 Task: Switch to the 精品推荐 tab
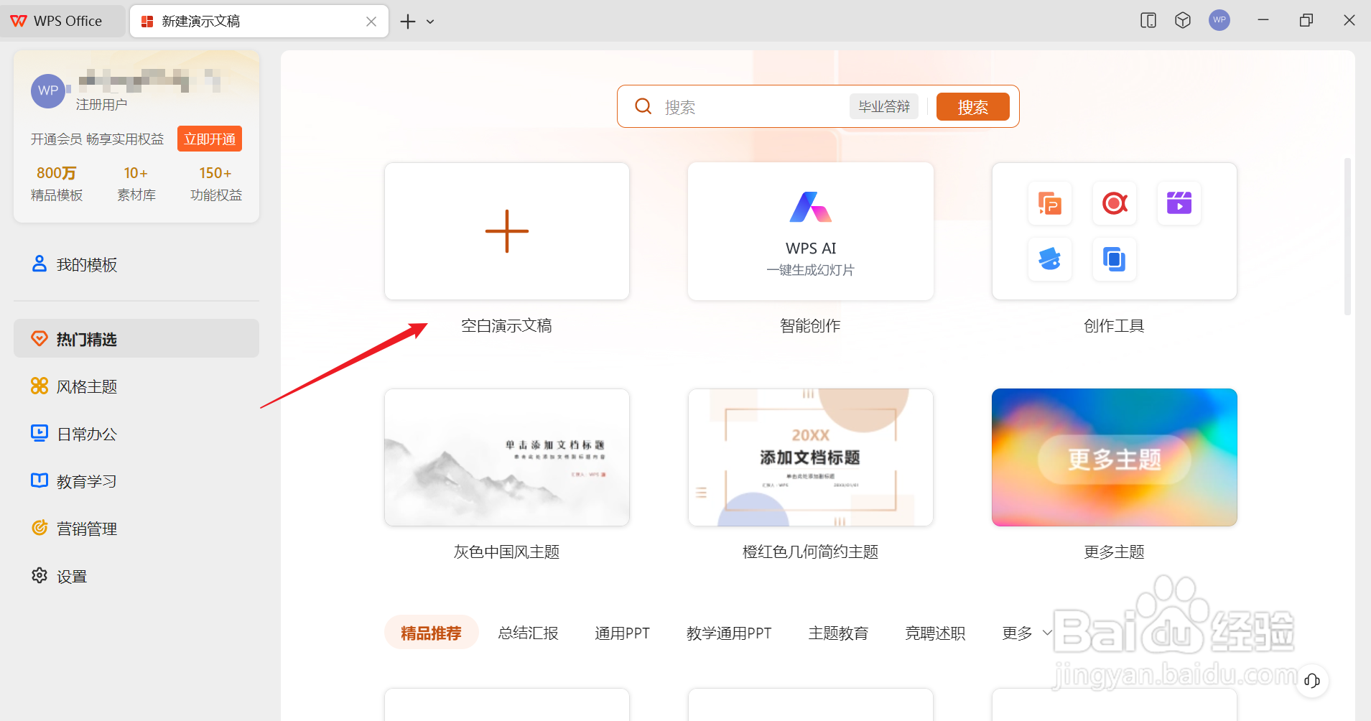(x=432, y=633)
